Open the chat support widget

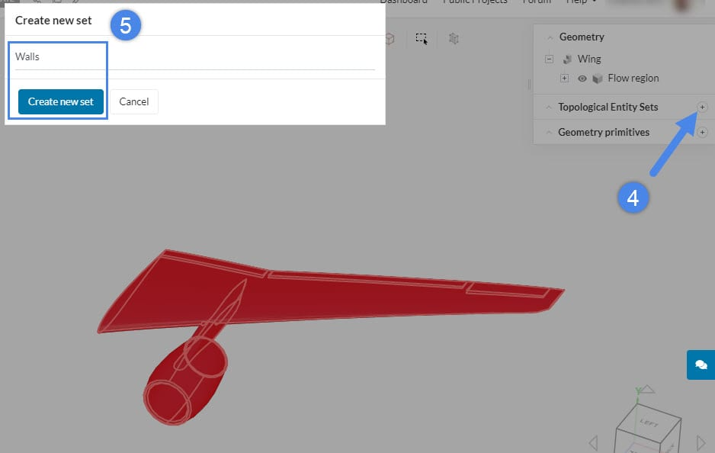[701, 365]
